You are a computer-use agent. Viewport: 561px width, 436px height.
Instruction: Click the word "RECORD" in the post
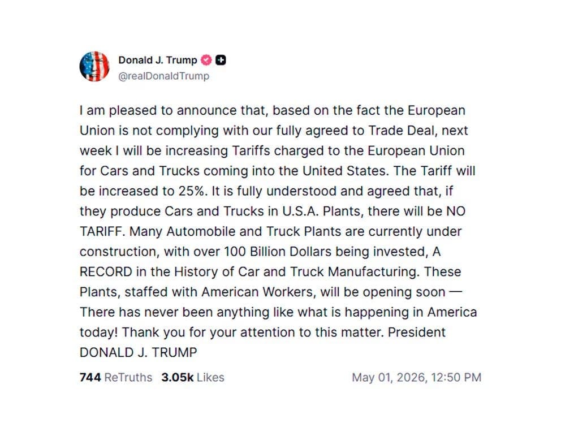(x=106, y=272)
